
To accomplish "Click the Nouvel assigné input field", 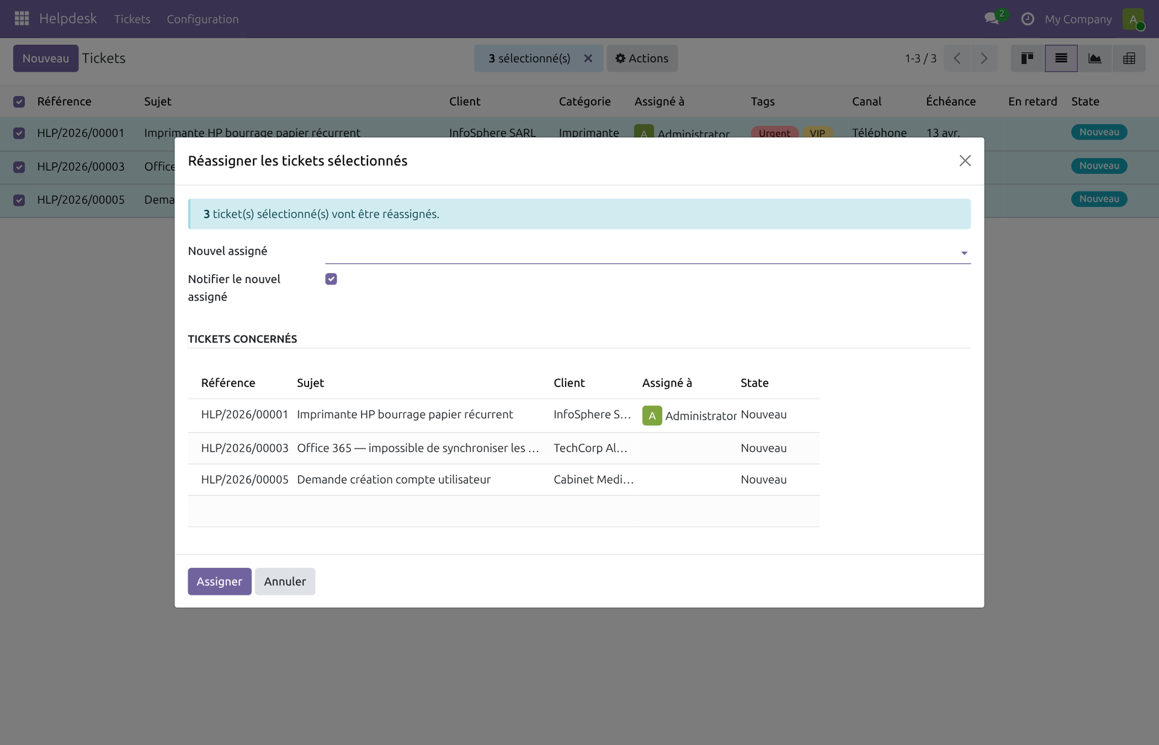I will point(640,252).
